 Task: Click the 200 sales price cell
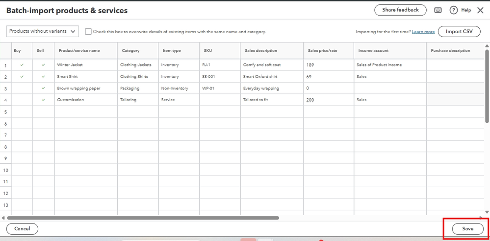329,100
